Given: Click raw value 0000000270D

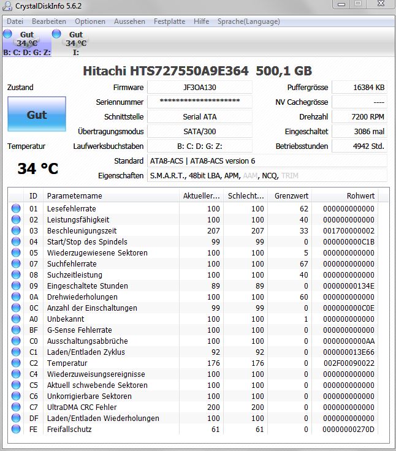Looking at the screenshot, I should (348, 429).
